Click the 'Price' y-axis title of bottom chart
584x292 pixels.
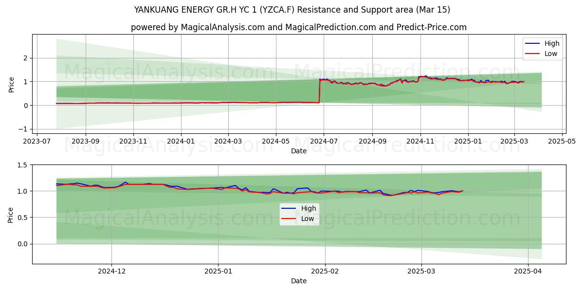coord(11,214)
